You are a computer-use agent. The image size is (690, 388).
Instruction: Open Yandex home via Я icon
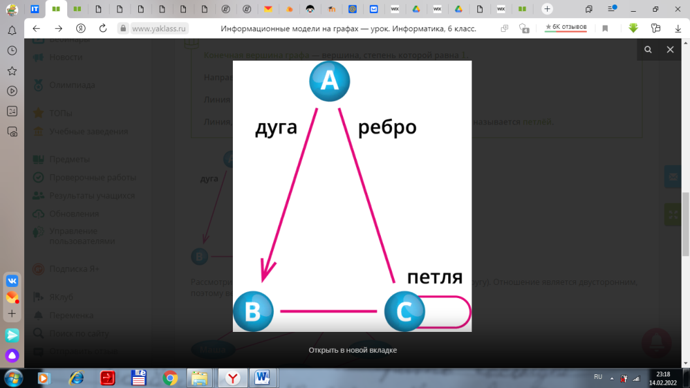point(80,28)
